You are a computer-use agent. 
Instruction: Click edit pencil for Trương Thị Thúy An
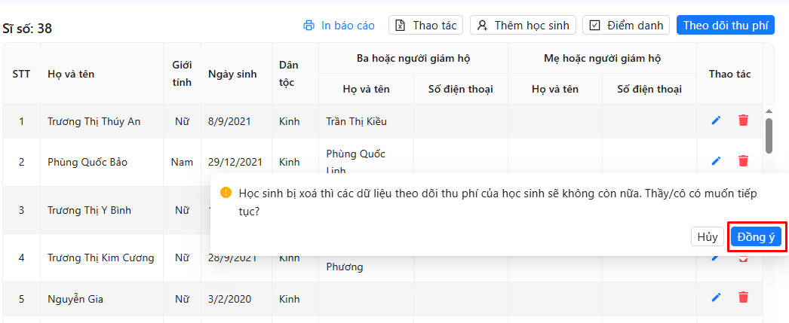(x=716, y=120)
